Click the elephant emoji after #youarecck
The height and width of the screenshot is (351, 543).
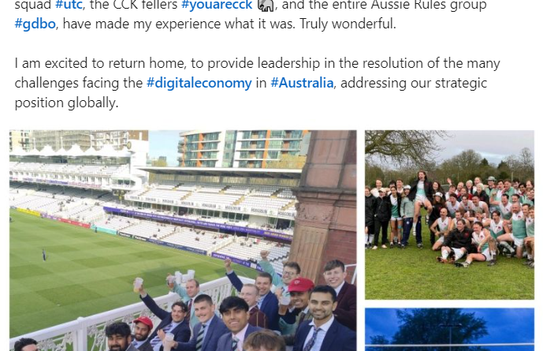point(266,6)
